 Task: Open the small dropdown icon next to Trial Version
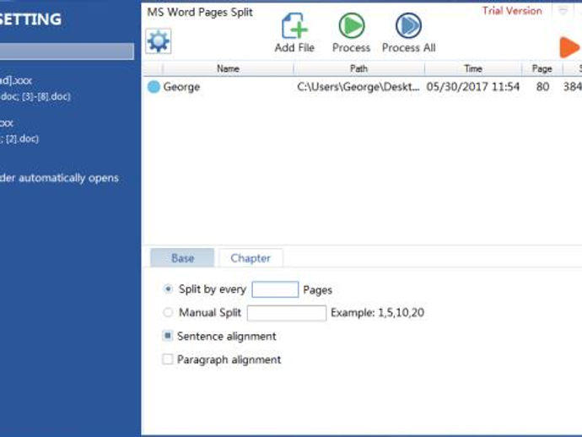563,11
